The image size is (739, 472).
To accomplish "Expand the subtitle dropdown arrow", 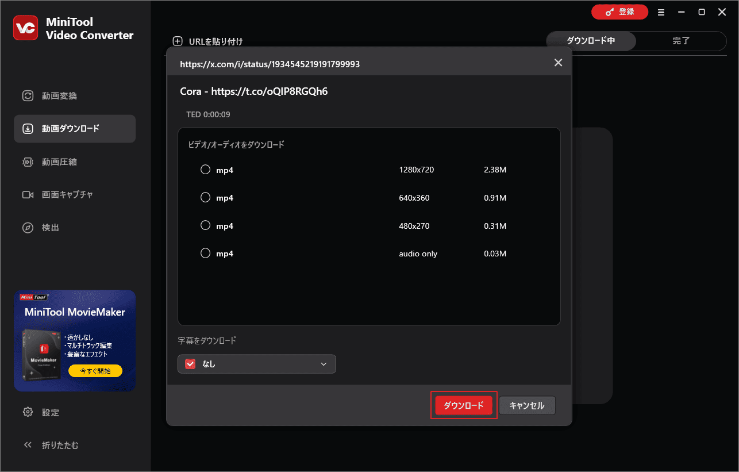I will tap(324, 364).
